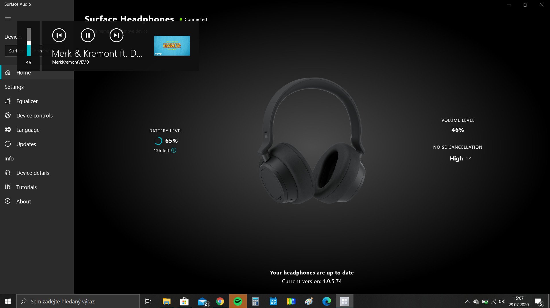Click the taskbar search box
The height and width of the screenshot is (308, 550).
(x=78, y=301)
